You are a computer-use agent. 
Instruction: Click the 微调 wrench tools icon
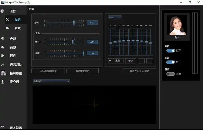click(x=7, y=19)
